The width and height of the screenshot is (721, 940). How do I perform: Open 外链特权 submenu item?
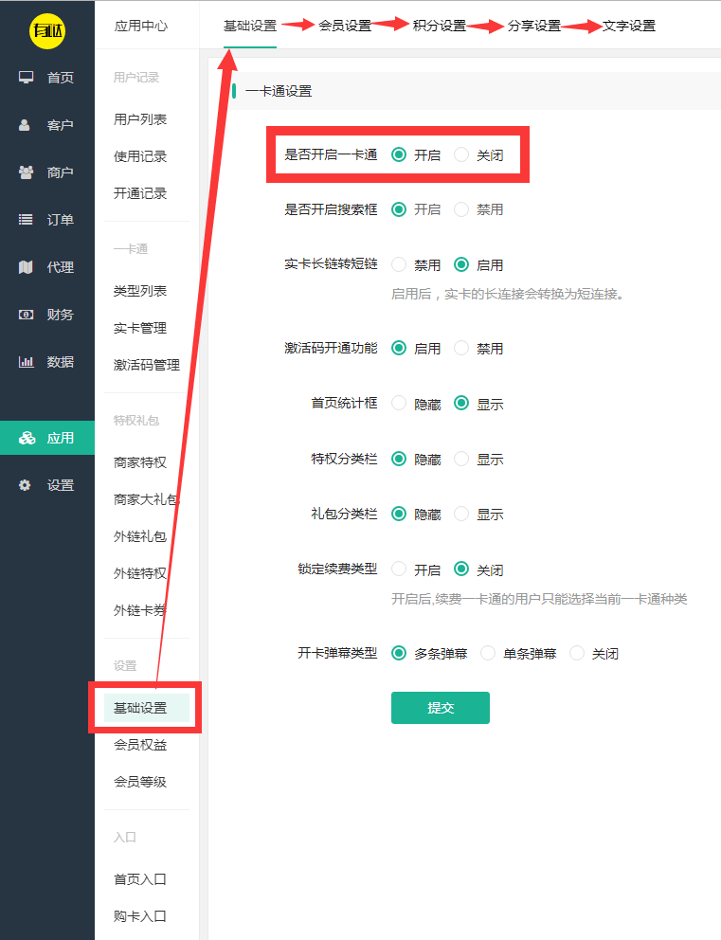click(x=140, y=573)
